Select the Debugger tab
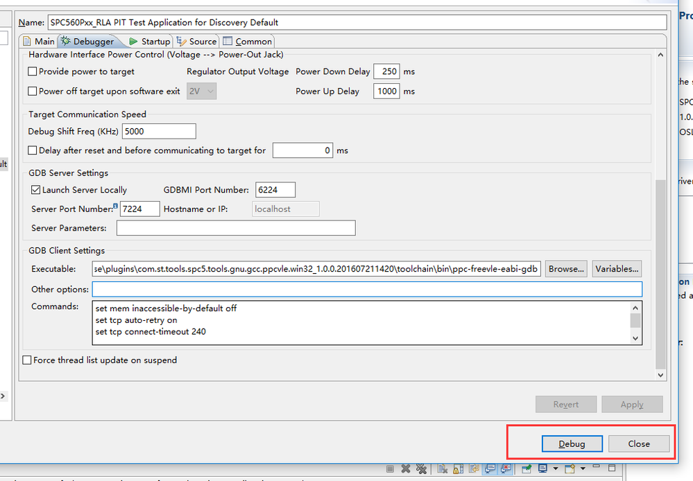 [x=87, y=41]
